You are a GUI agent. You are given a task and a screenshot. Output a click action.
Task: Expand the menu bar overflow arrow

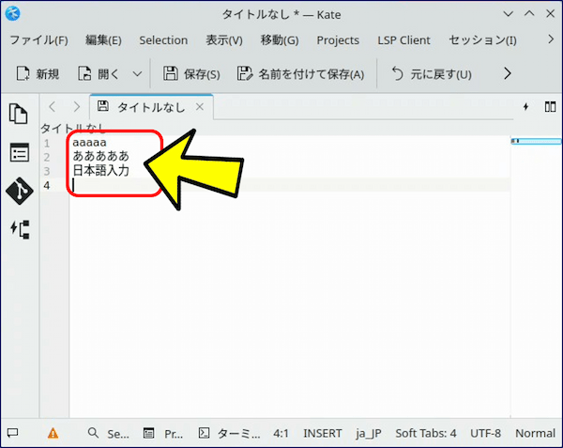click(x=550, y=40)
